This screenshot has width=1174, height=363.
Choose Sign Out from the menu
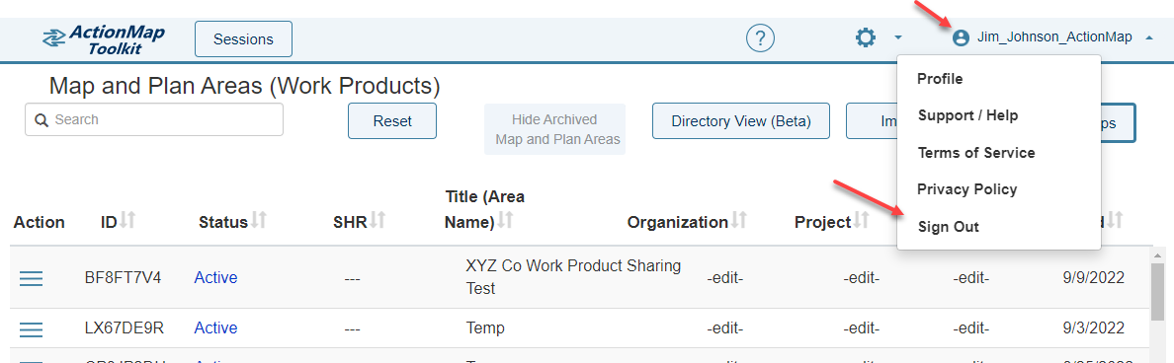(x=948, y=226)
